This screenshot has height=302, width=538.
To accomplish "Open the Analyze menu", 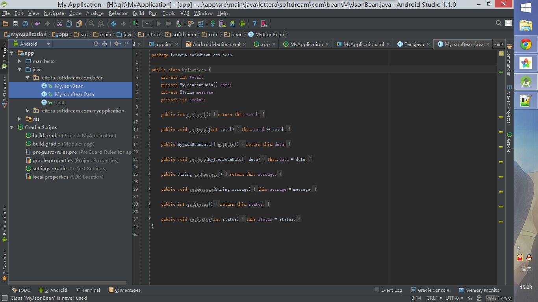I will (x=95, y=13).
